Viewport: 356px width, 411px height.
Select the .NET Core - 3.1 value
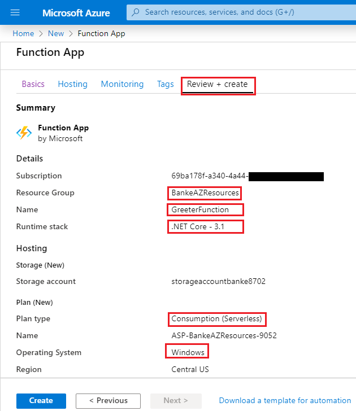[198, 227]
